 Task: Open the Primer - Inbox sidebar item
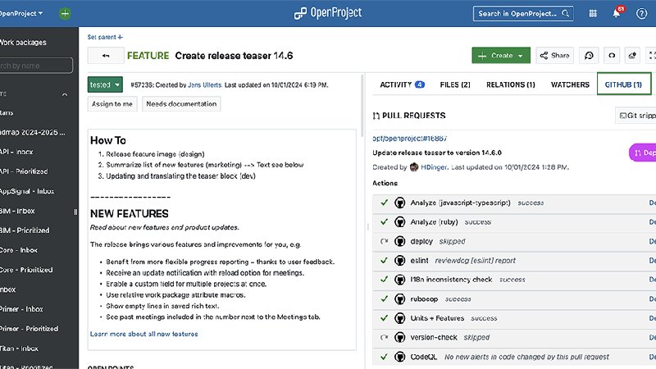click(22, 309)
